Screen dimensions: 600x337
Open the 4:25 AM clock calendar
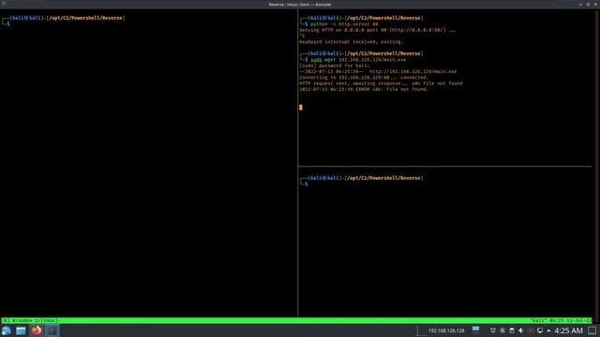(x=569, y=330)
